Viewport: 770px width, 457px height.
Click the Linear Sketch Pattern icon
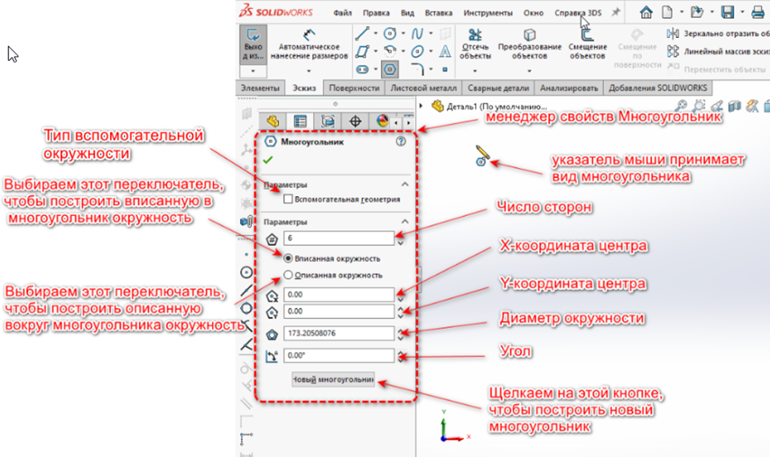(x=673, y=51)
